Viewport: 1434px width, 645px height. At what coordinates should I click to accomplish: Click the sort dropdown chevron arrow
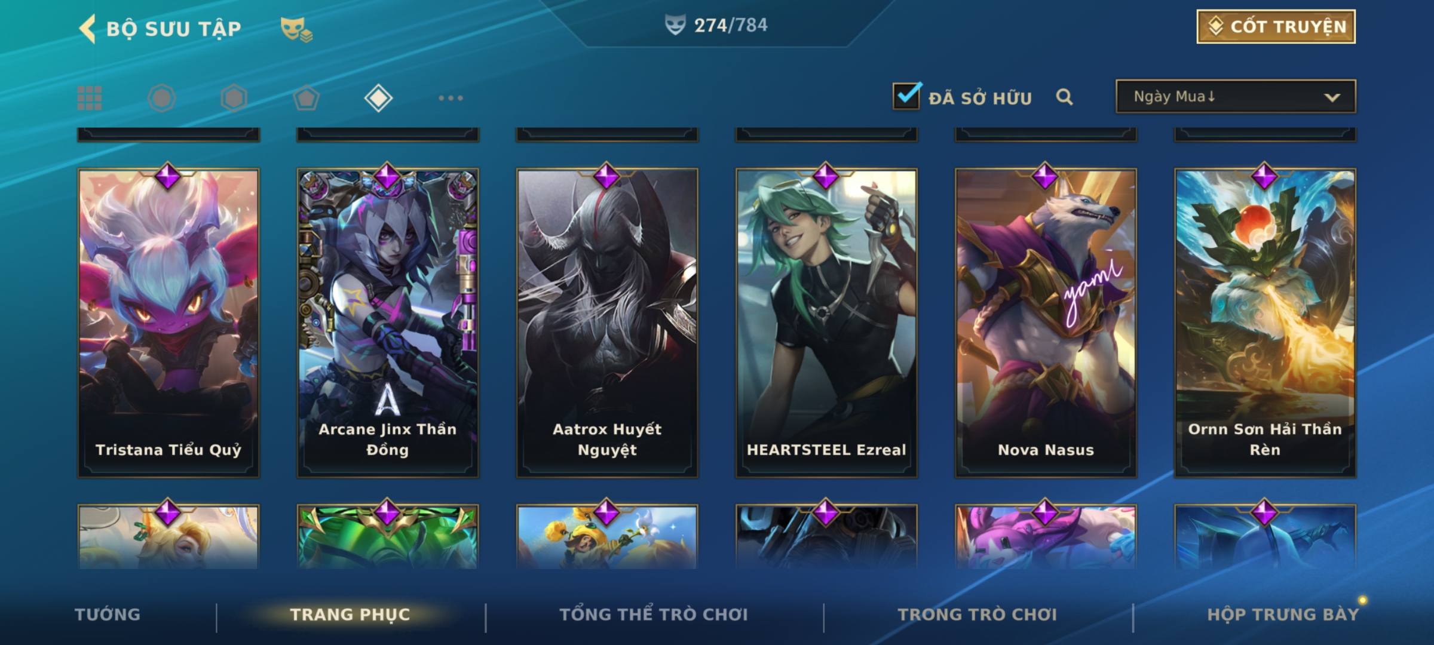pos(1332,97)
